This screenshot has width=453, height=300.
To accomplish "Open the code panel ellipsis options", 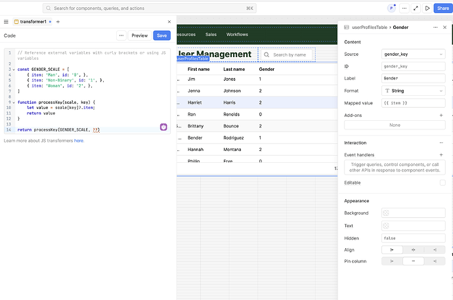I will [x=121, y=35].
